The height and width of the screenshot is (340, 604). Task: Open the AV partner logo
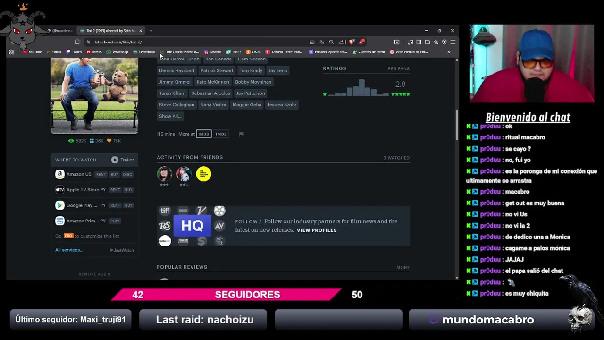(219, 226)
